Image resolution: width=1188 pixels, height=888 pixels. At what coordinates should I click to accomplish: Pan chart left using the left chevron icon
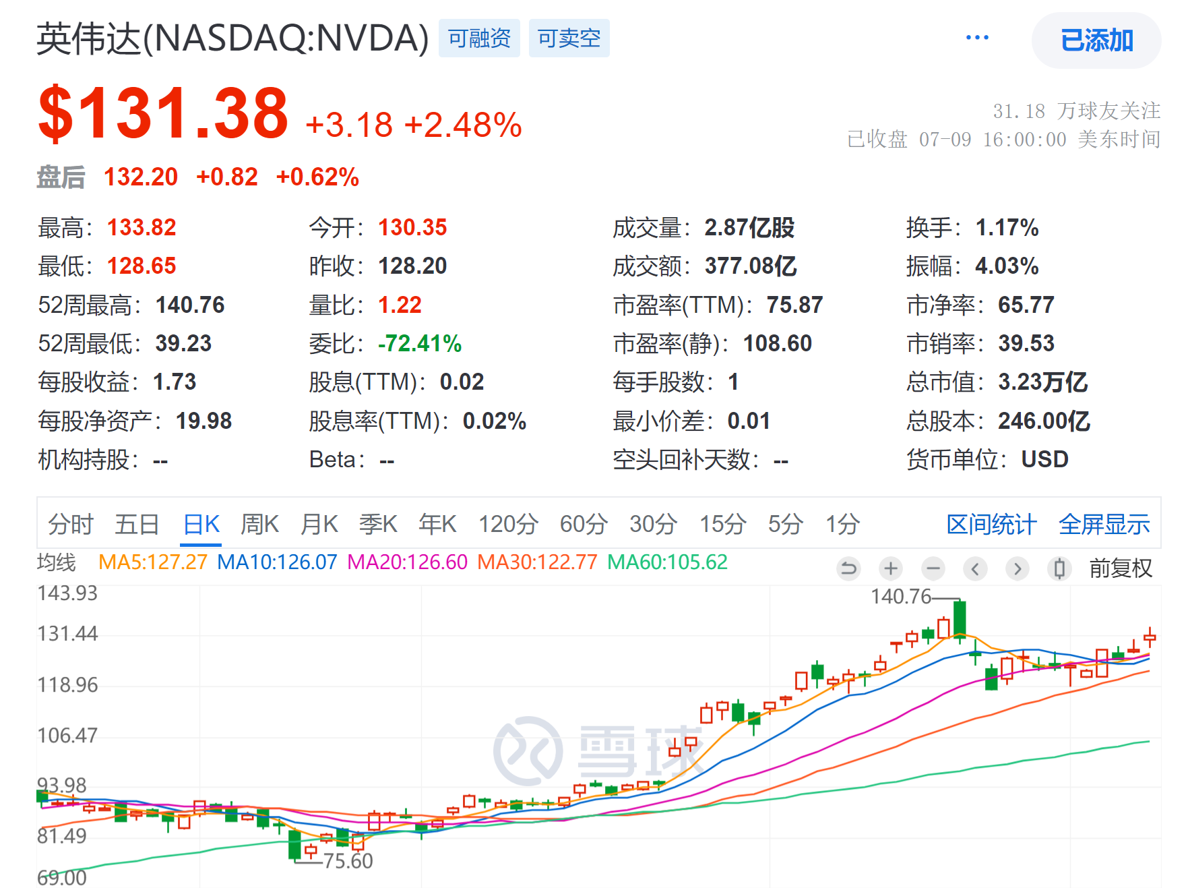(x=976, y=568)
